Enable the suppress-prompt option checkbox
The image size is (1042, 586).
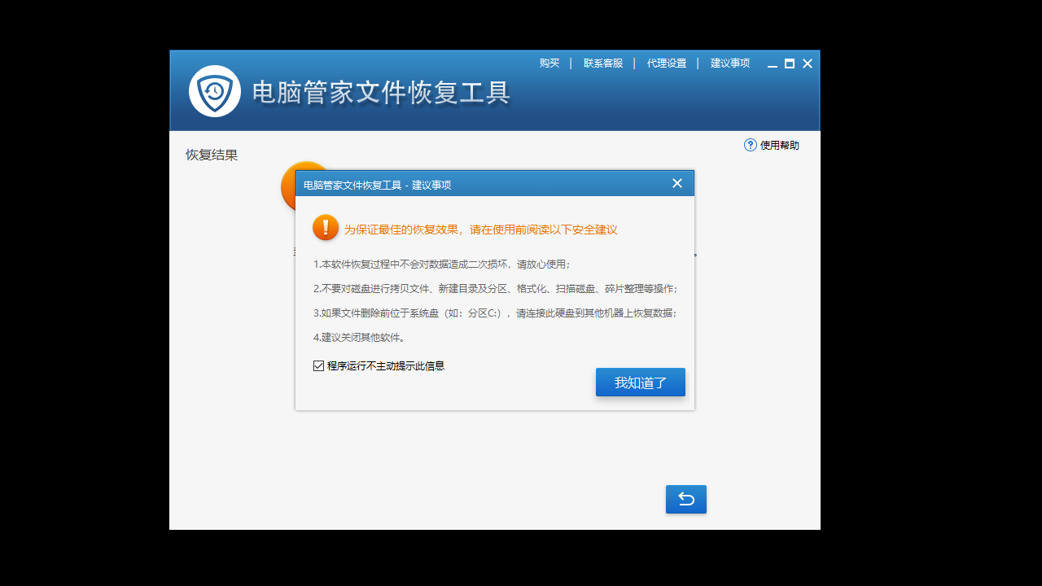(318, 365)
